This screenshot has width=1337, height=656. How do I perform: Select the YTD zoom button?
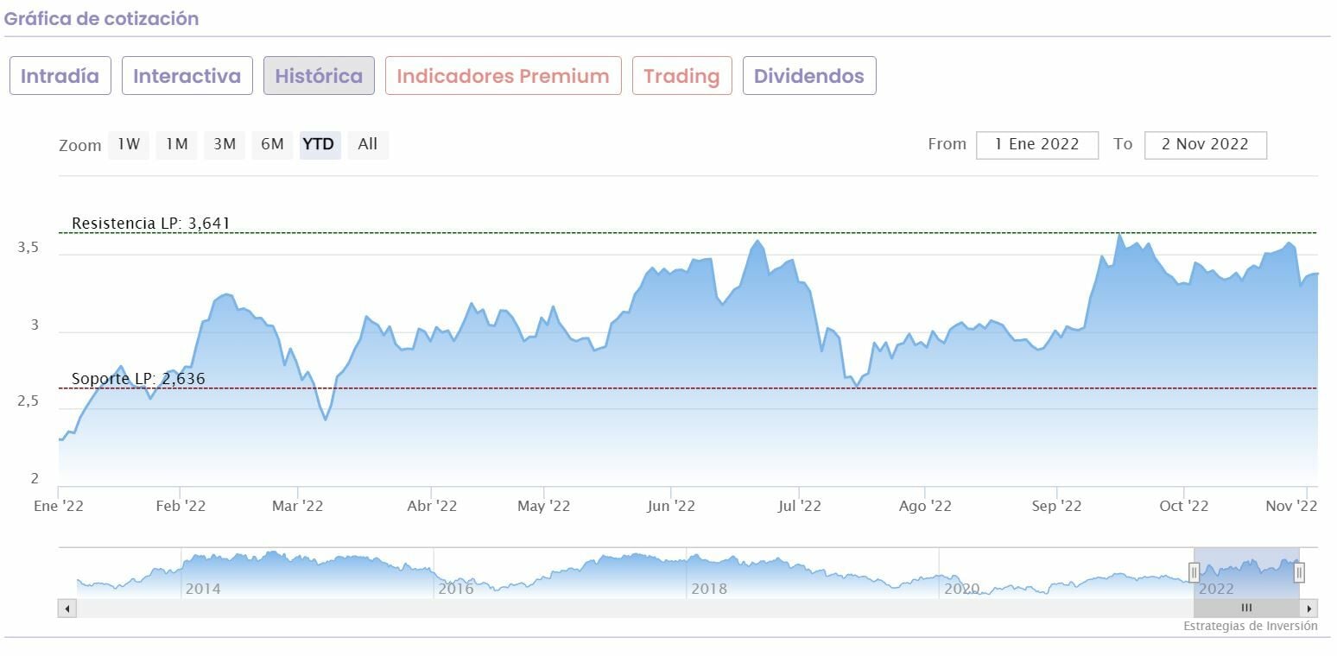click(x=320, y=144)
